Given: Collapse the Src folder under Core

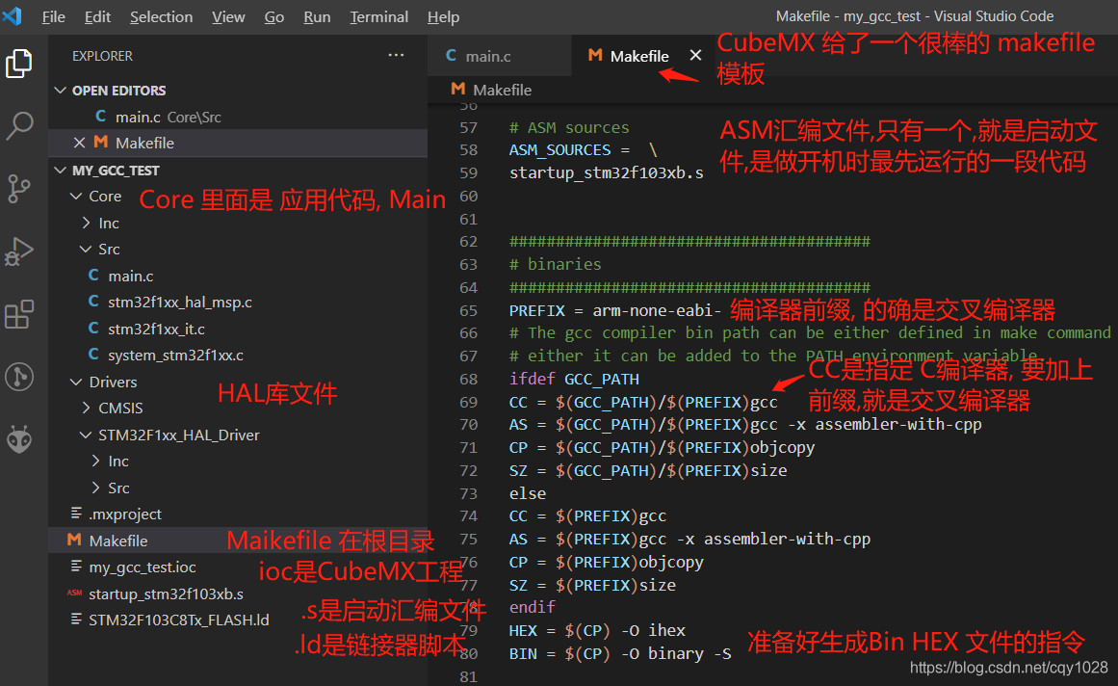Looking at the screenshot, I should tap(86, 249).
